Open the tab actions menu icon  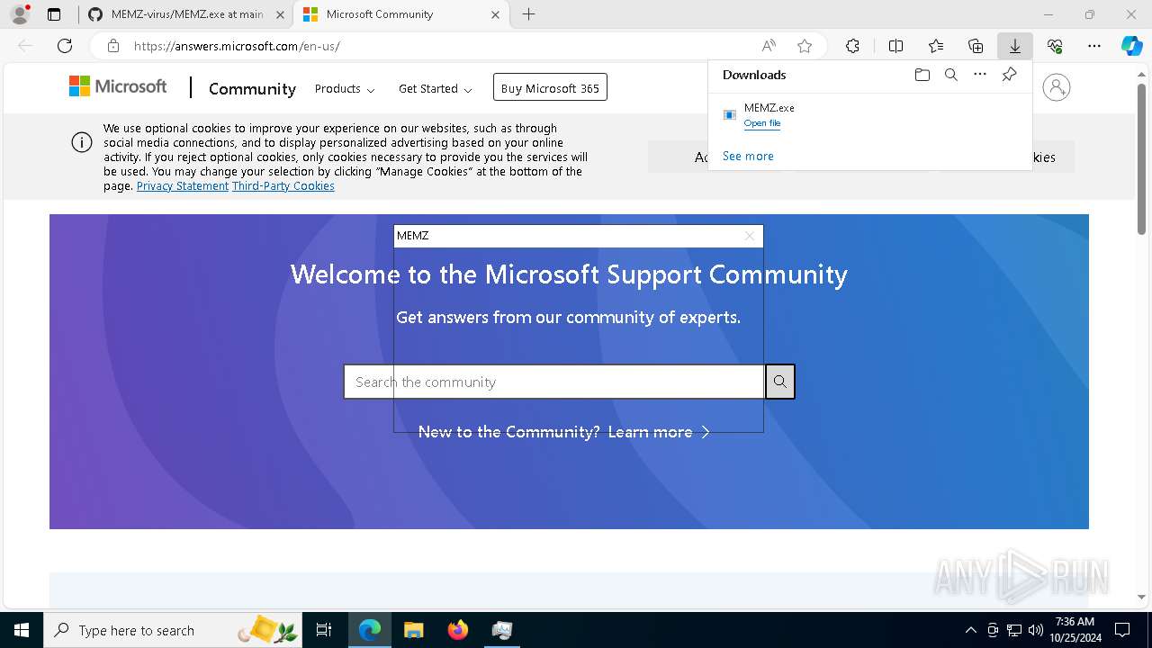pos(54,14)
